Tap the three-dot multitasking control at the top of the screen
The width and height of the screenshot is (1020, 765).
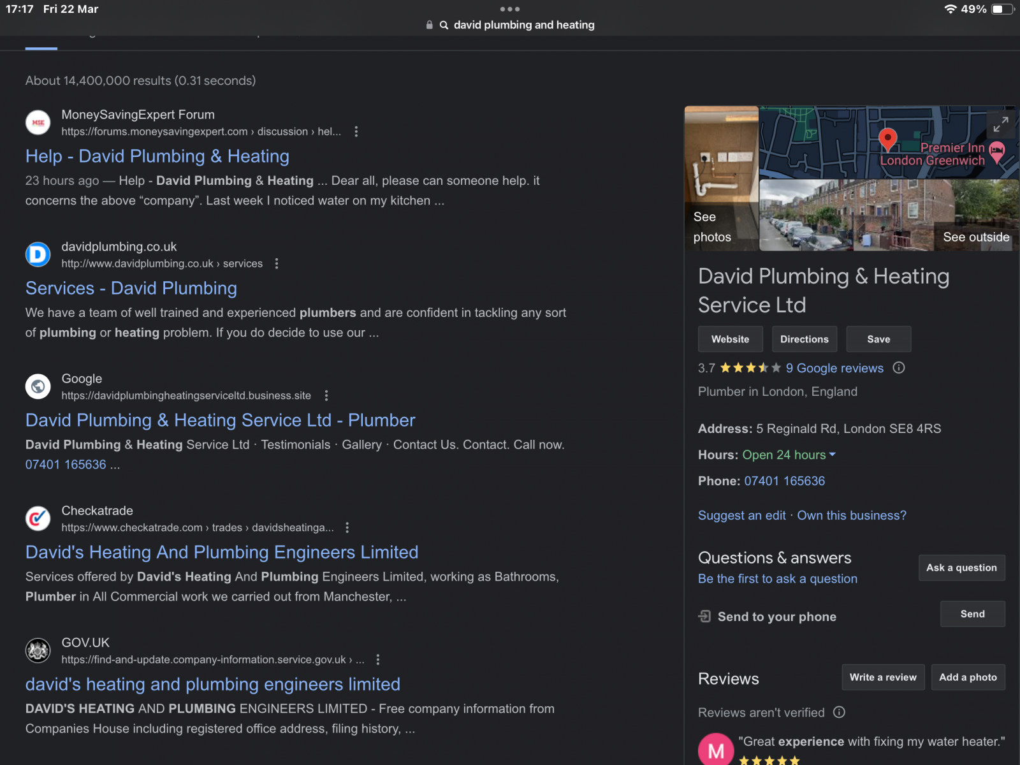pyautogui.click(x=510, y=9)
